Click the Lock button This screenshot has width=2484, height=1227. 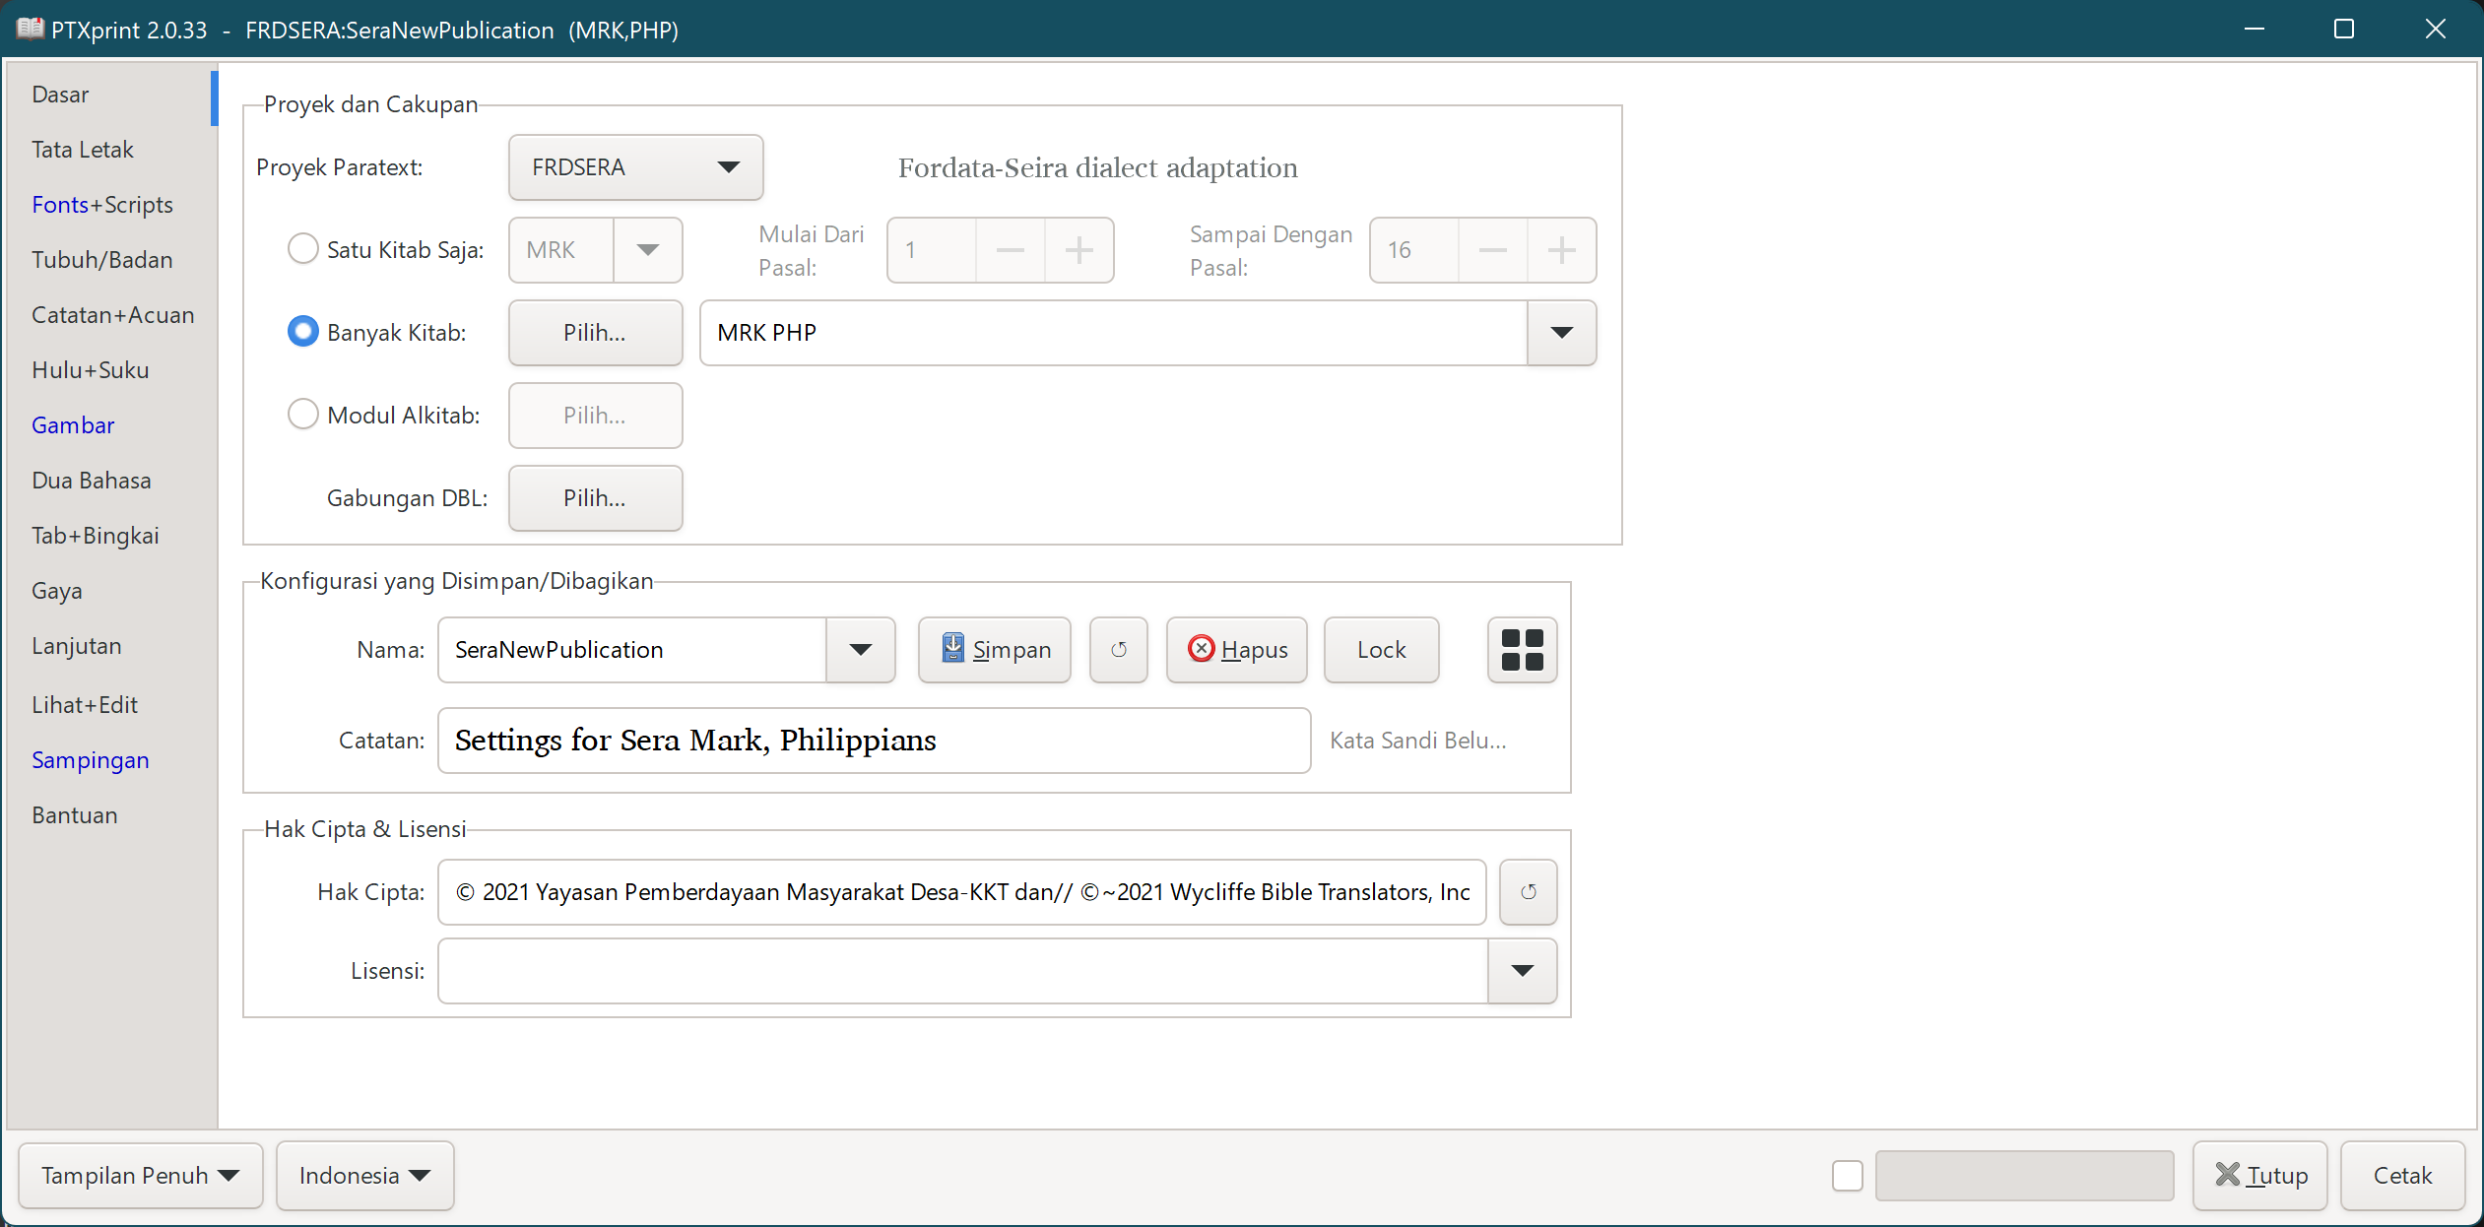pos(1381,650)
